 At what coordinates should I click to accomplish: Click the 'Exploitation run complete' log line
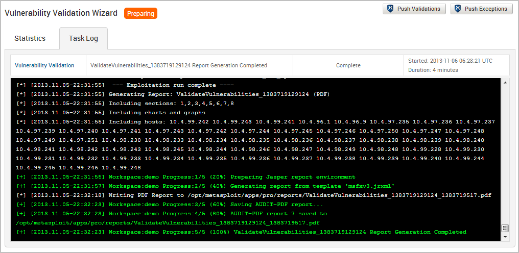(174, 85)
